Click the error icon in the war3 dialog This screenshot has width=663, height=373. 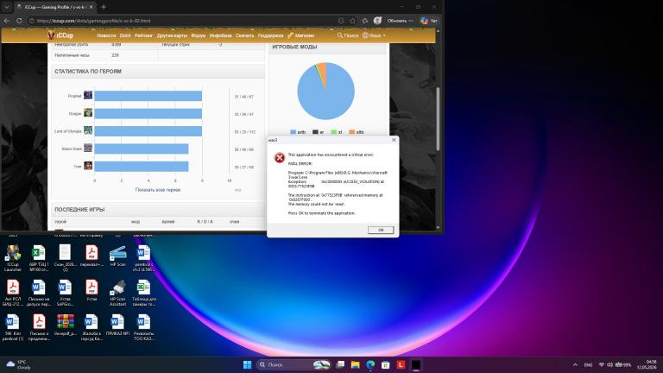point(280,158)
